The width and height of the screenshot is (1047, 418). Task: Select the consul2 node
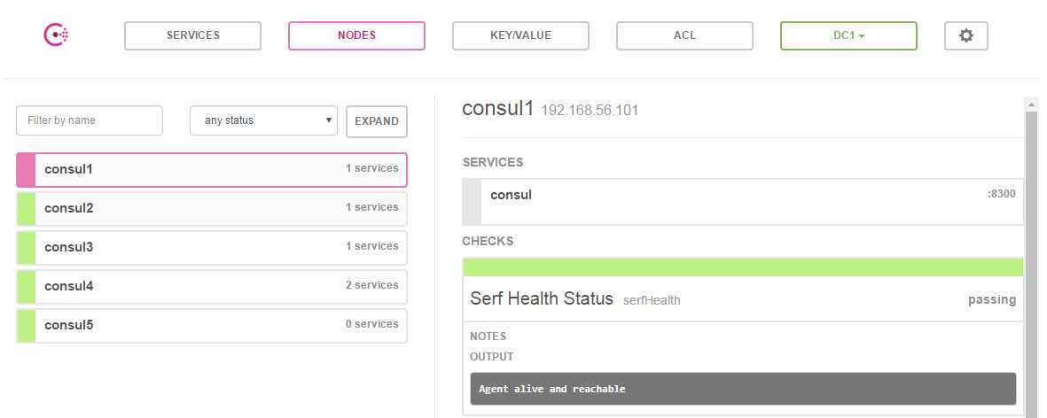pos(212,208)
